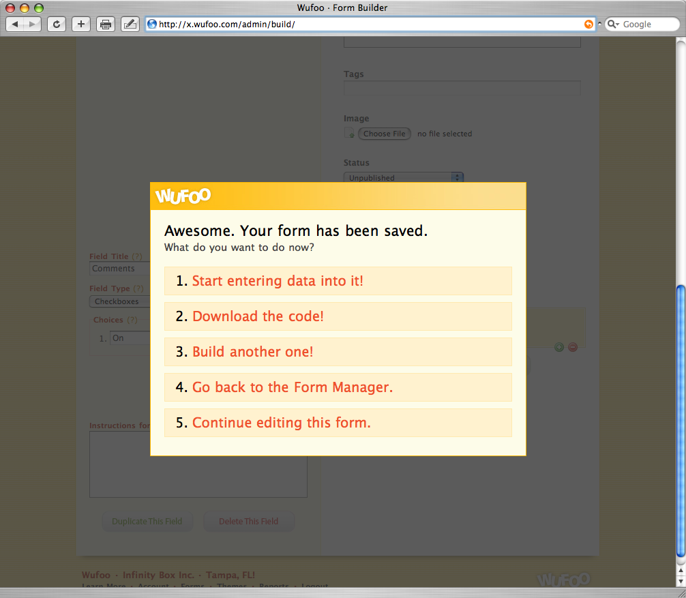Click the scroll down arrow at scrollbar bottom

click(681, 582)
